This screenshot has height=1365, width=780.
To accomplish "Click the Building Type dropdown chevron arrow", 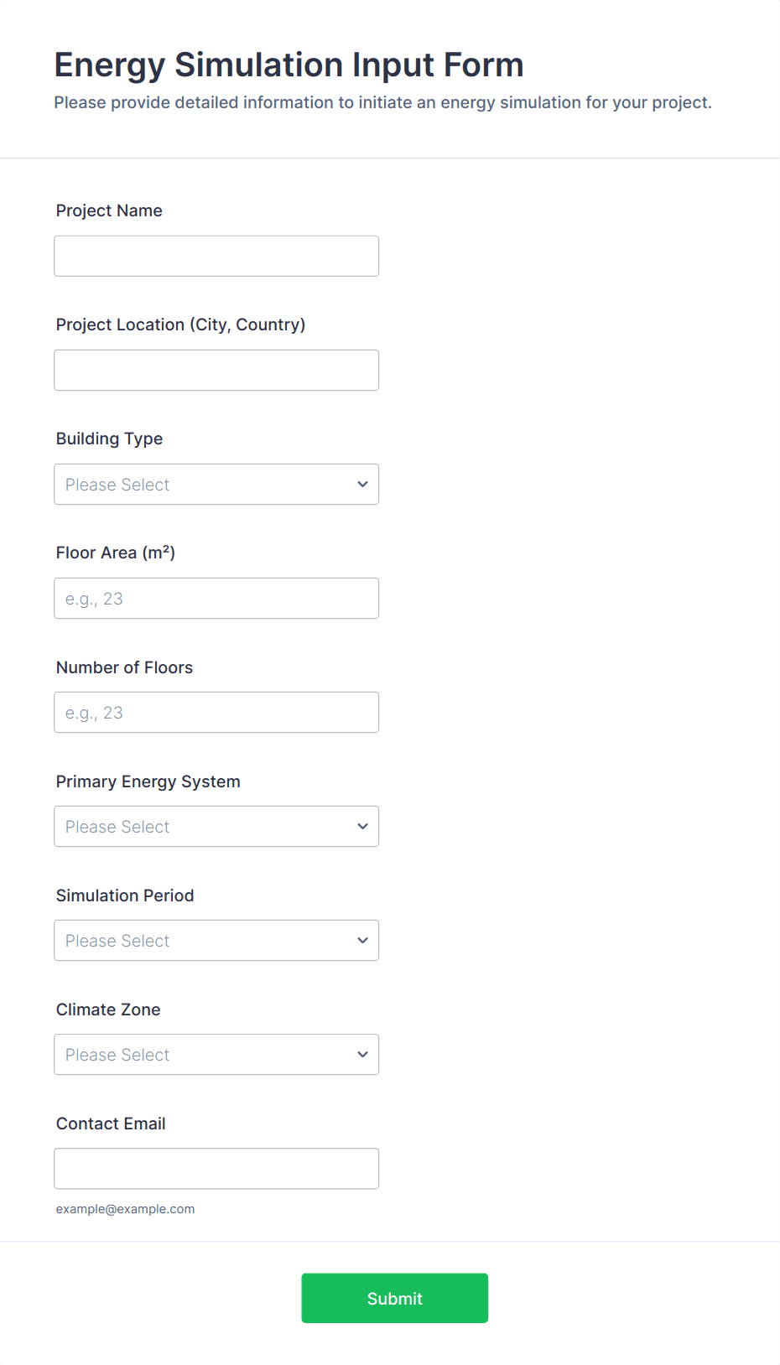I will coord(362,485).
